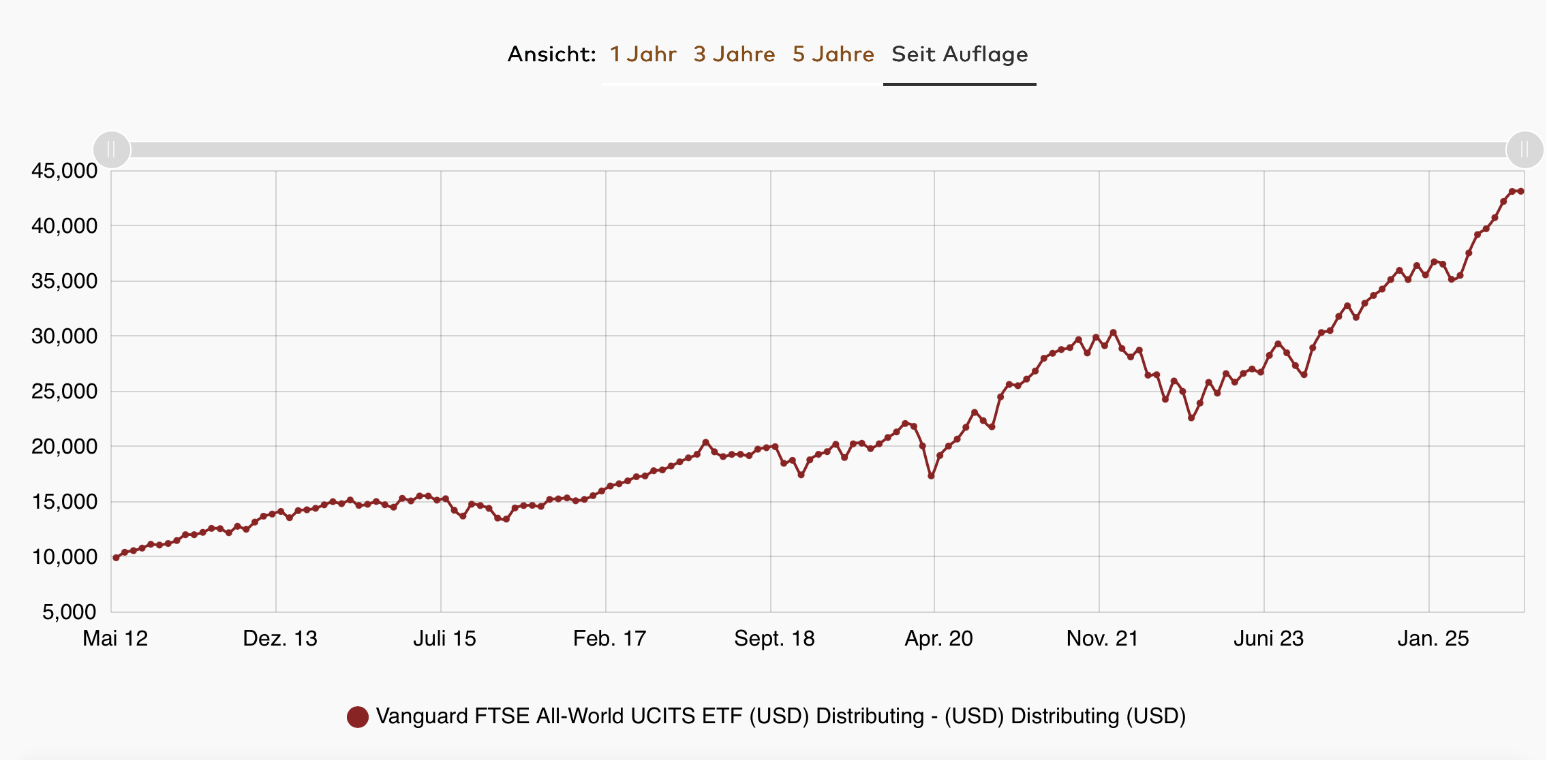1547x760 pixels.
Task: Toggle the Vanguard FTSE All-World series legend
Action: click(780, 716)
